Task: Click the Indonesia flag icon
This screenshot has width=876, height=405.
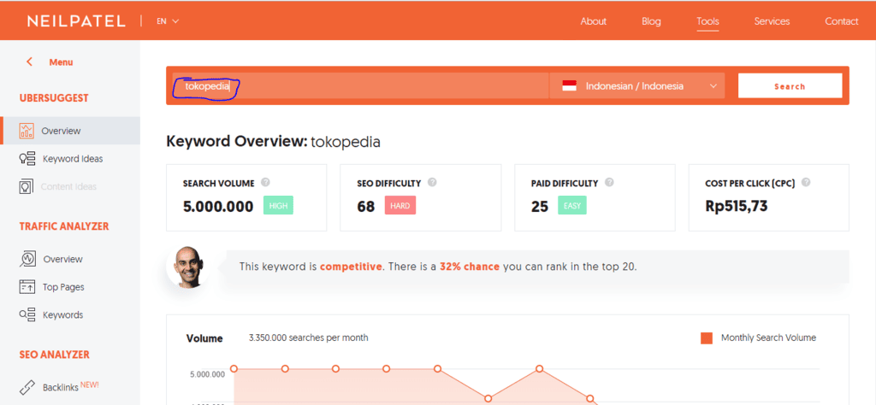Action: click(569, 86)
